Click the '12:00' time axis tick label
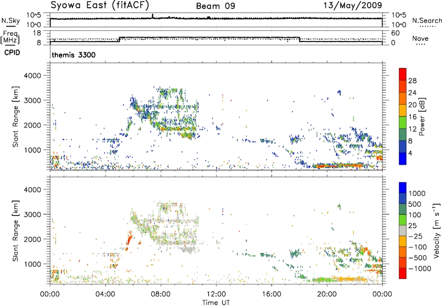Screen dimensions: 442x306 [x=216, y=294]
